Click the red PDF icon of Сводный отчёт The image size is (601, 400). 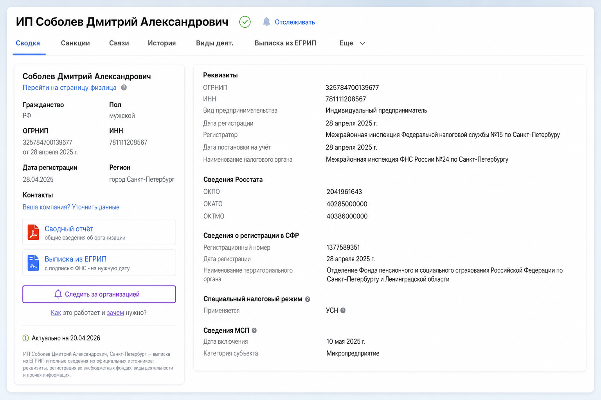[x=33, y=232]
